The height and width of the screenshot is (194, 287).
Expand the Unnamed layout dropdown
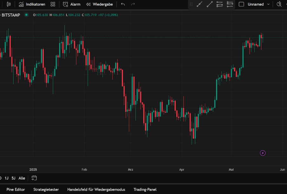click(x=268, y=4)
